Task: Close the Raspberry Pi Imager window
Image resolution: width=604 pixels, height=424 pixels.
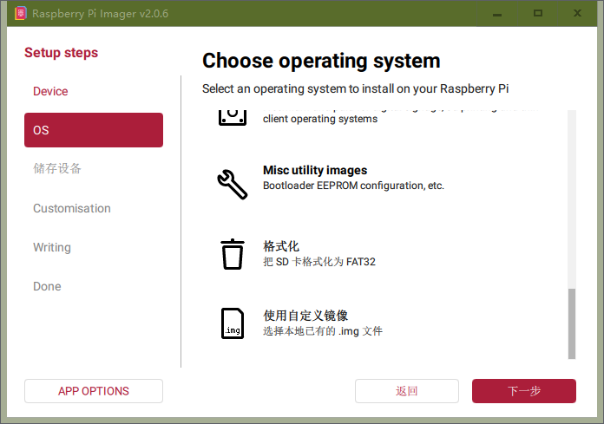Action: point(577,14)
